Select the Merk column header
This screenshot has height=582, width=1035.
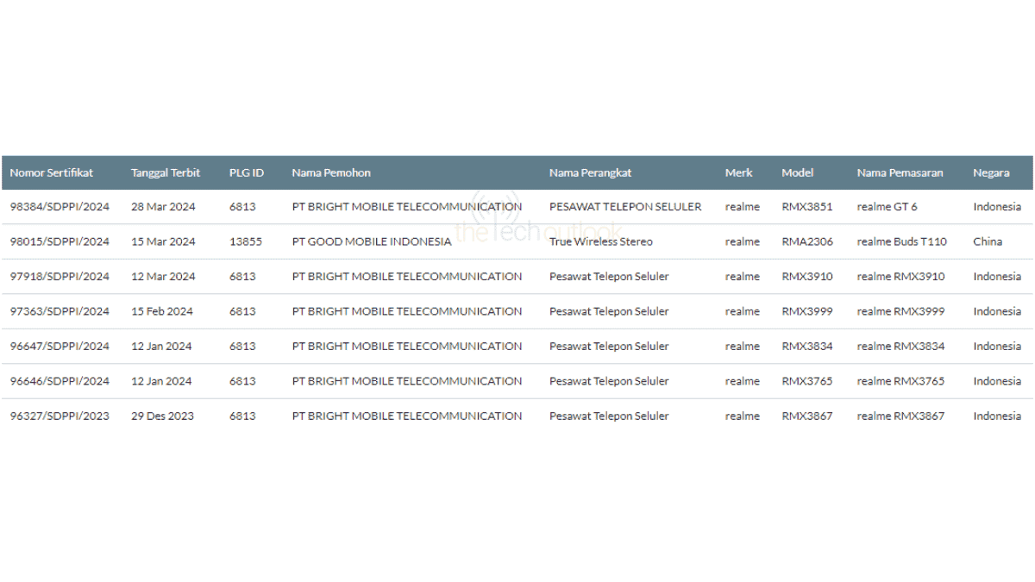coord(738,172)
